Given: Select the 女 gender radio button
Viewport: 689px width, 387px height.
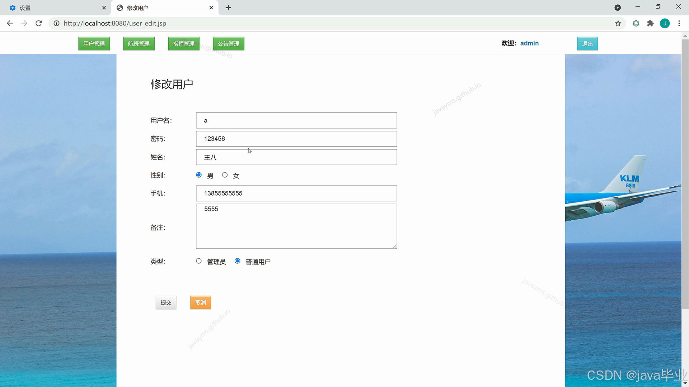Looking at the screenshot, I should pos(225,175).
